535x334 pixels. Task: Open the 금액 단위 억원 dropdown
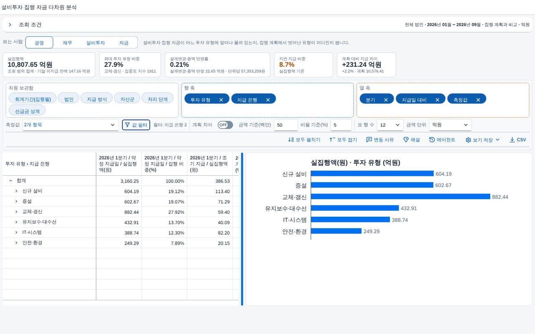(450, 125)
